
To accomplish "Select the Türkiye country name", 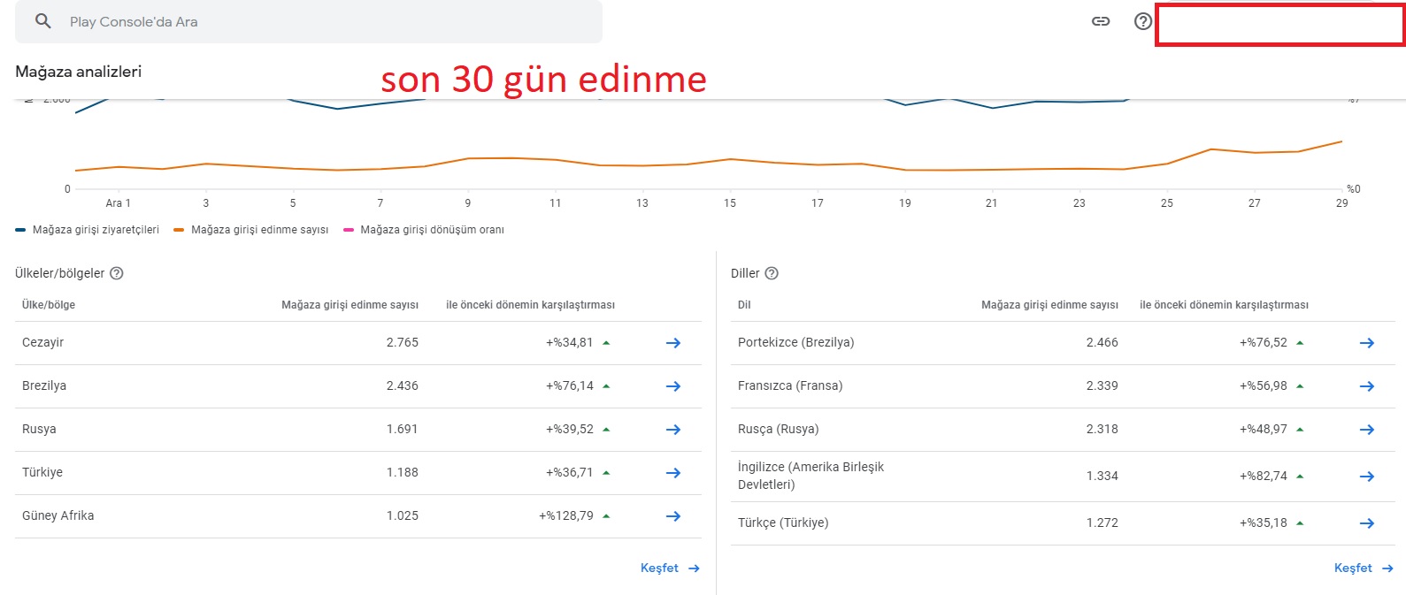I will [x=42, y=472].
